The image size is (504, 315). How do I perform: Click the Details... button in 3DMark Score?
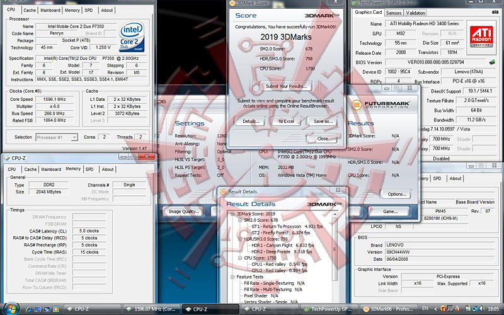coord(251,122)
